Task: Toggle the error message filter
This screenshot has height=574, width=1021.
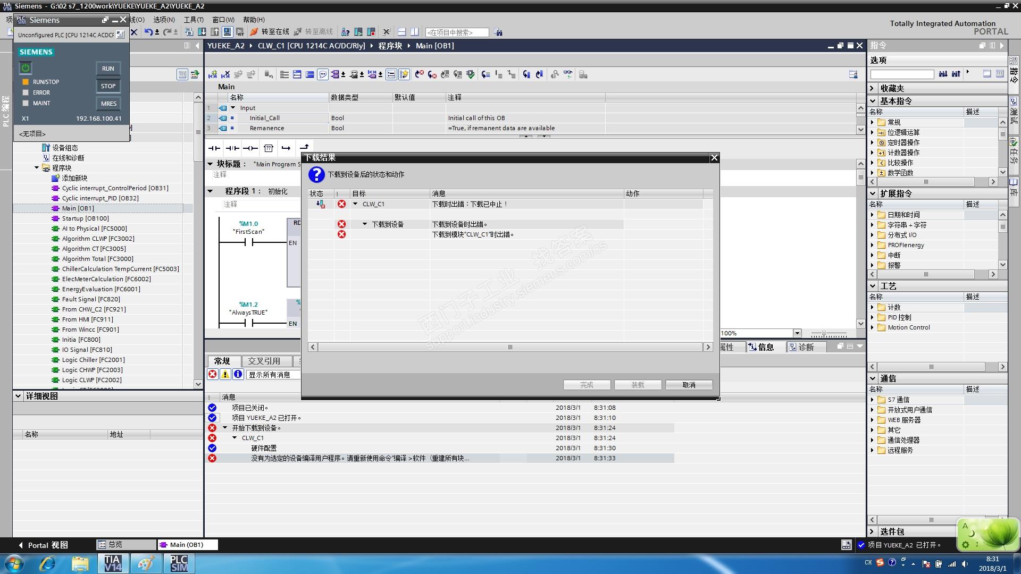Action: 212,374
